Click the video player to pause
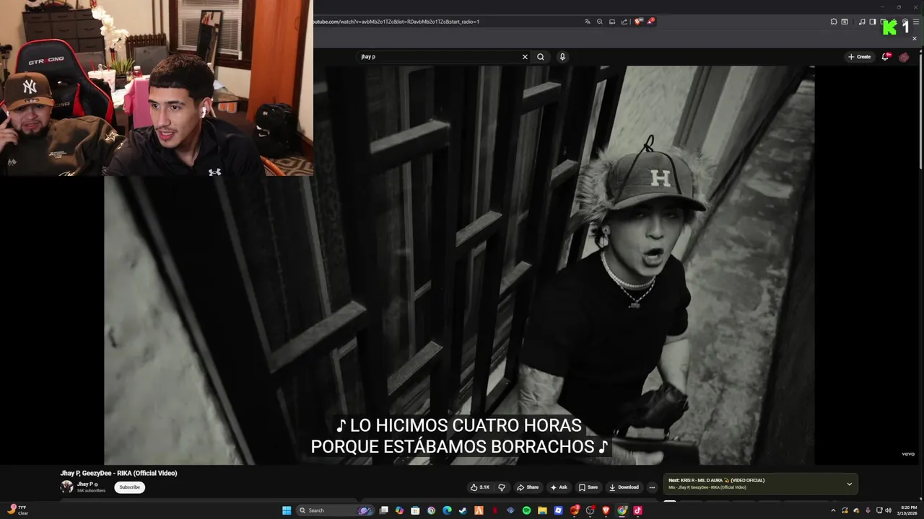Image resolution: width=924 pixels, height=519 pixels. tap(459, 265)
